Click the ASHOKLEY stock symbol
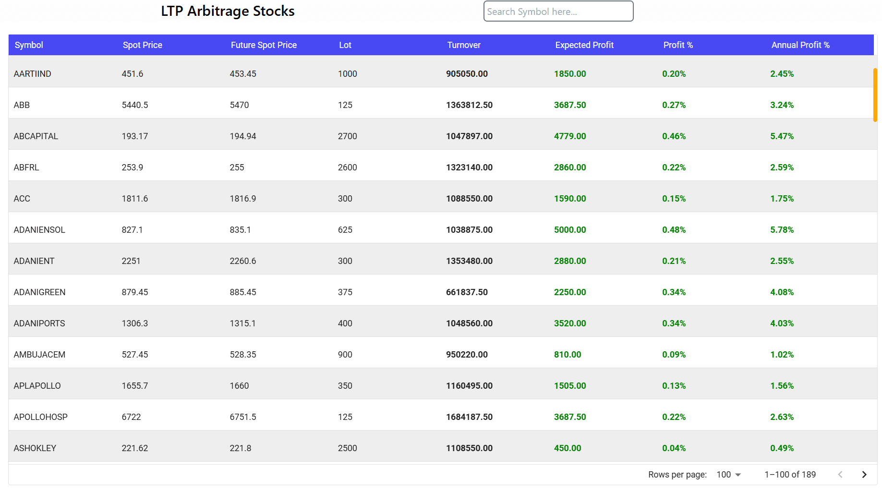Viewport: 882px width, 490px height. tap(35, 448)
